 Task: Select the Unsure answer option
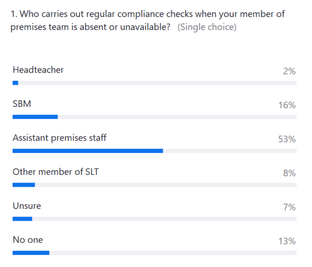(x=27, y=206)
